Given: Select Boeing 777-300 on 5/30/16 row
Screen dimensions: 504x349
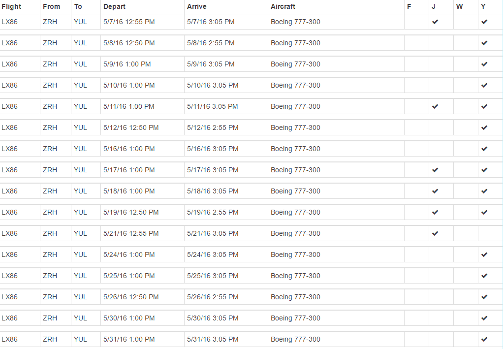Looking at the screenshot, I should click(295, 318).
